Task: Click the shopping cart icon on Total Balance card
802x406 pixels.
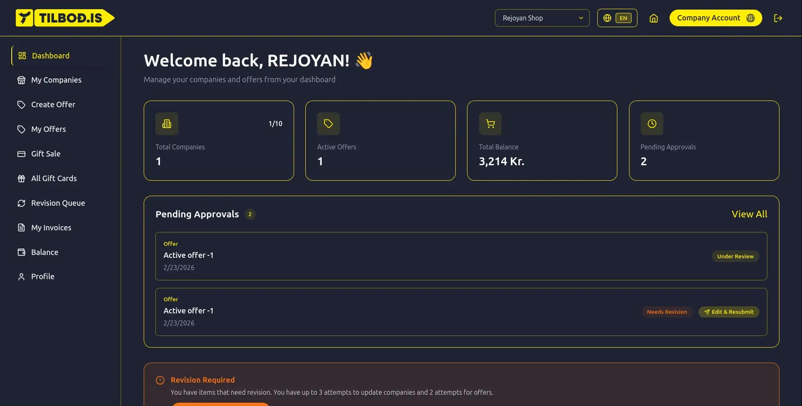Action: click(490, 124)
